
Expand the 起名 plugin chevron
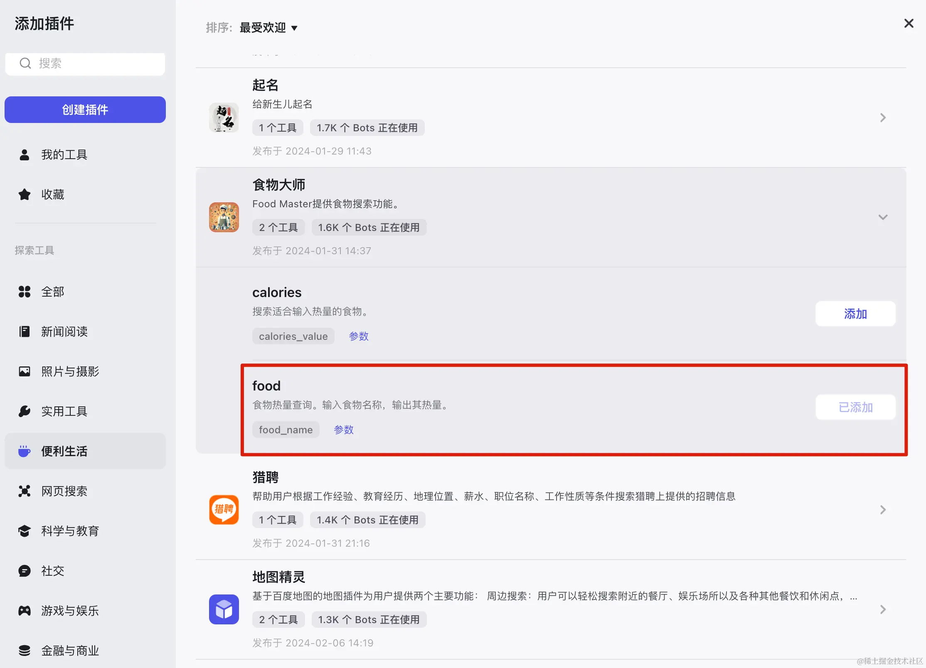click(883, 118)
